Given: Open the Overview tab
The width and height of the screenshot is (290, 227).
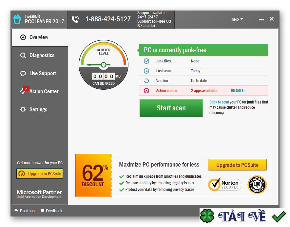Looking at the screenshot, I should pyautogui.click(x=40, y=37).
